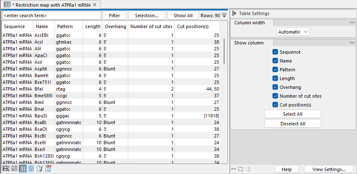
Task: Disable the Cut position(s) column checkbox
Action: [x=275, y=105]
